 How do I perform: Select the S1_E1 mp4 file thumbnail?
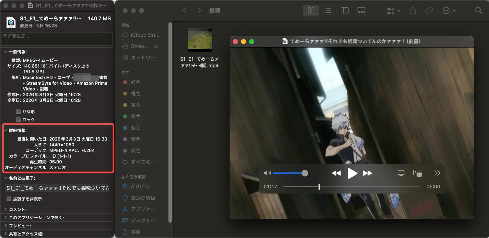(x=200, y=40)
